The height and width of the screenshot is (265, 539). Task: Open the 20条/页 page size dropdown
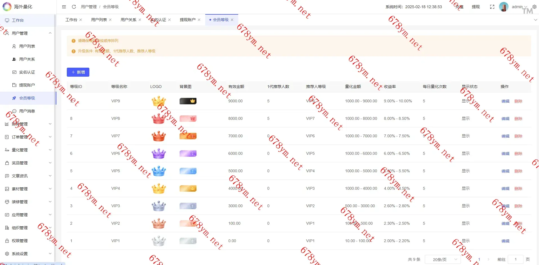tap(442, 259)
